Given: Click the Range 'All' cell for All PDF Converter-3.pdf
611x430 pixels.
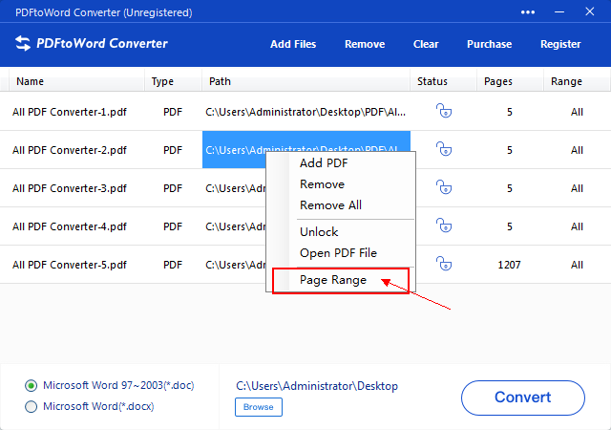Looking at the screenshot, I should point(577,189).
